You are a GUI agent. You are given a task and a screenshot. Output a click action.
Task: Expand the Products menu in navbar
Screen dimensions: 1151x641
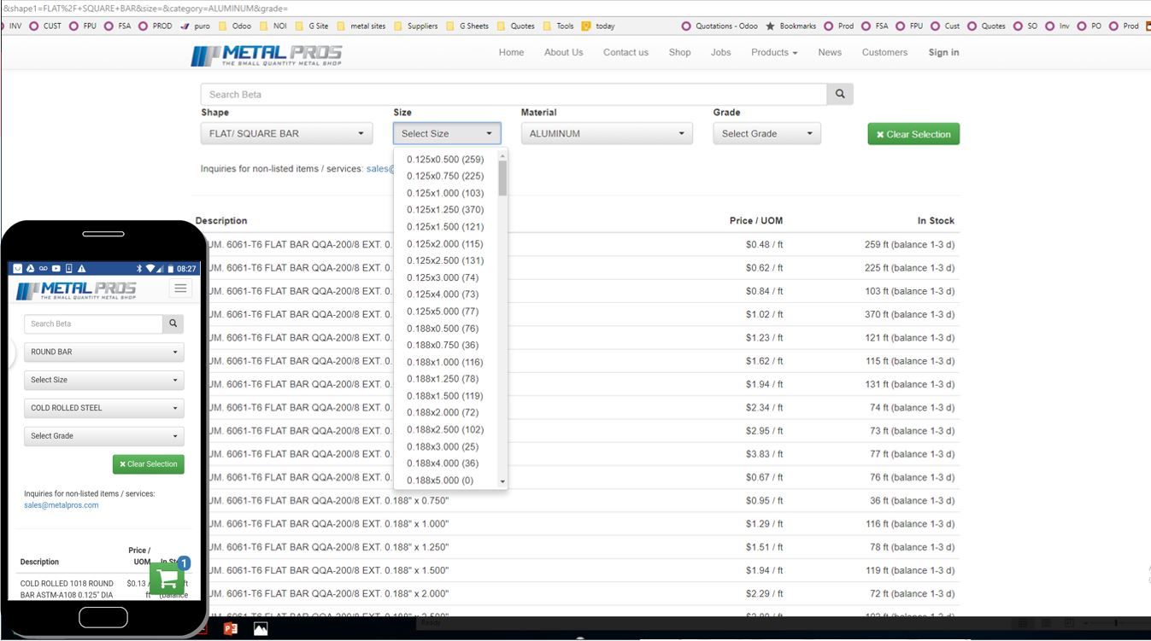[x=774, y=52]
